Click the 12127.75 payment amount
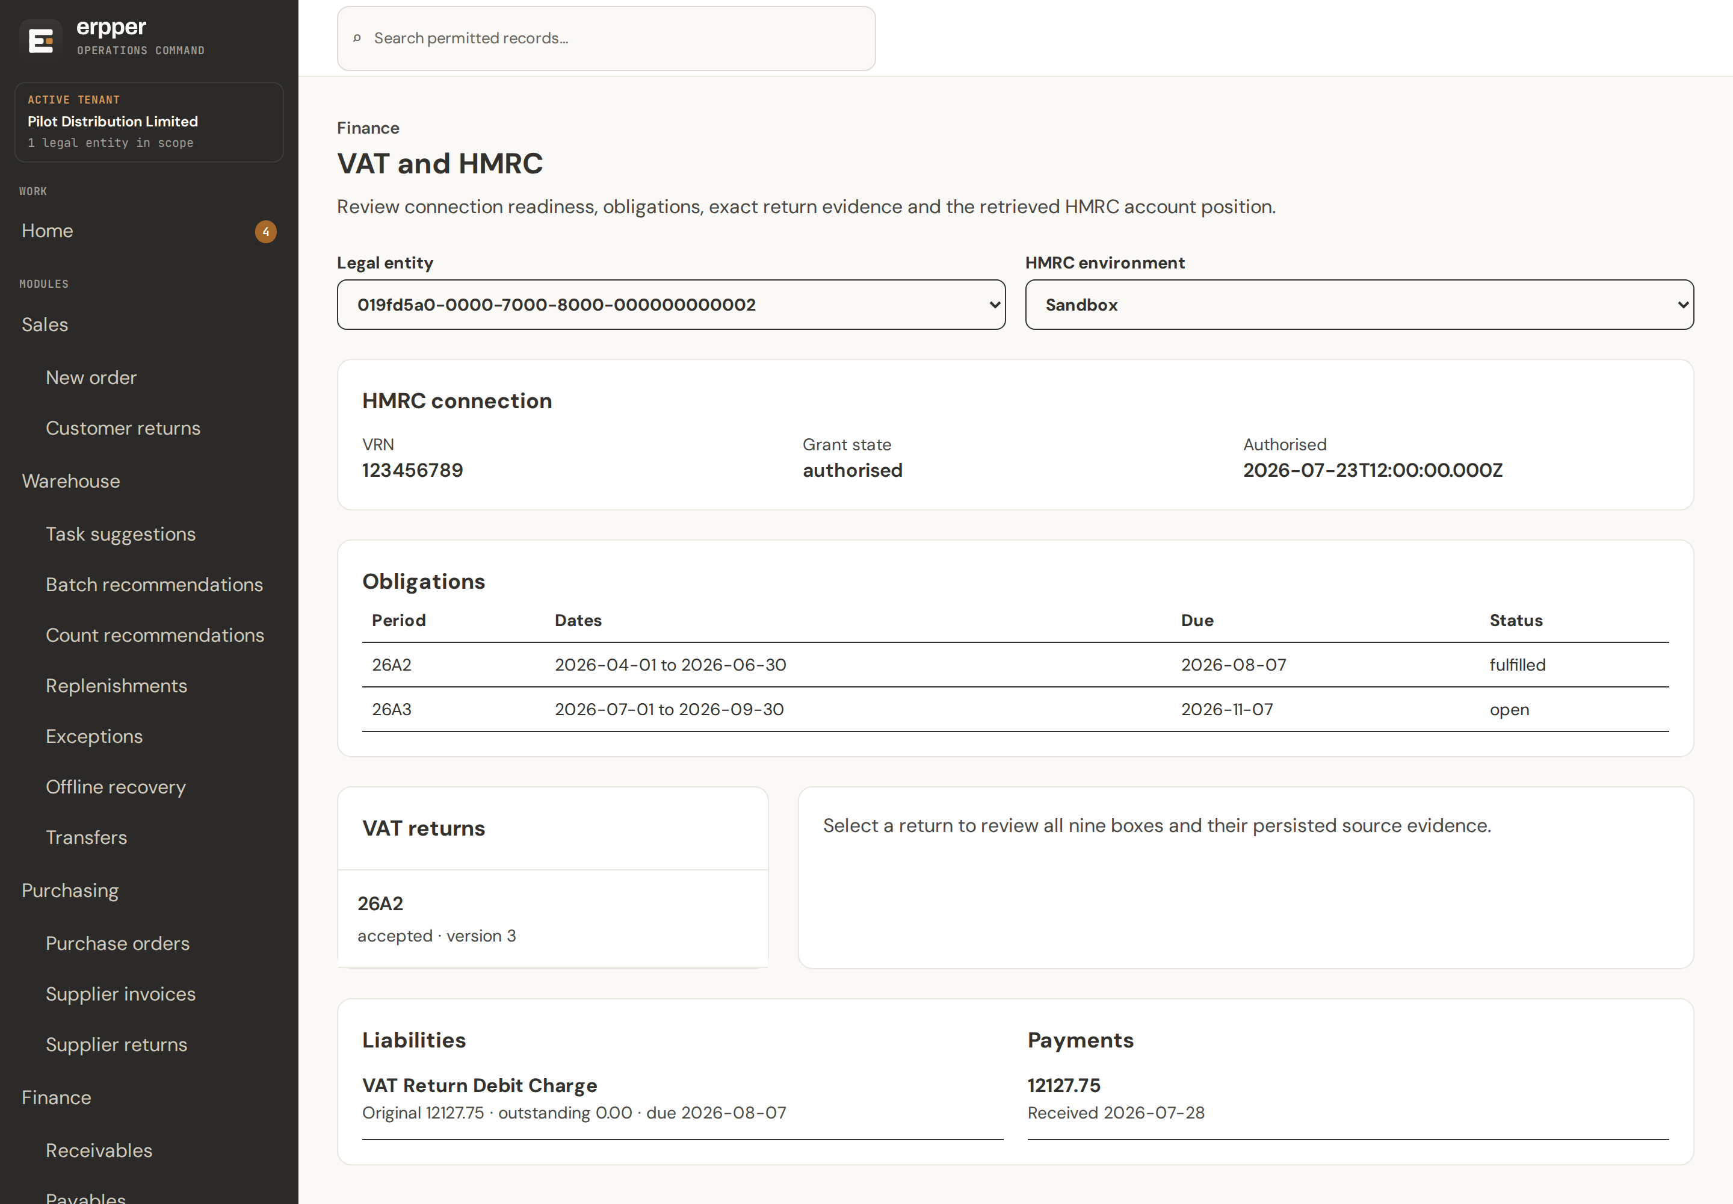This screenshot has width=1733, height=1204. (1063, 1085)
